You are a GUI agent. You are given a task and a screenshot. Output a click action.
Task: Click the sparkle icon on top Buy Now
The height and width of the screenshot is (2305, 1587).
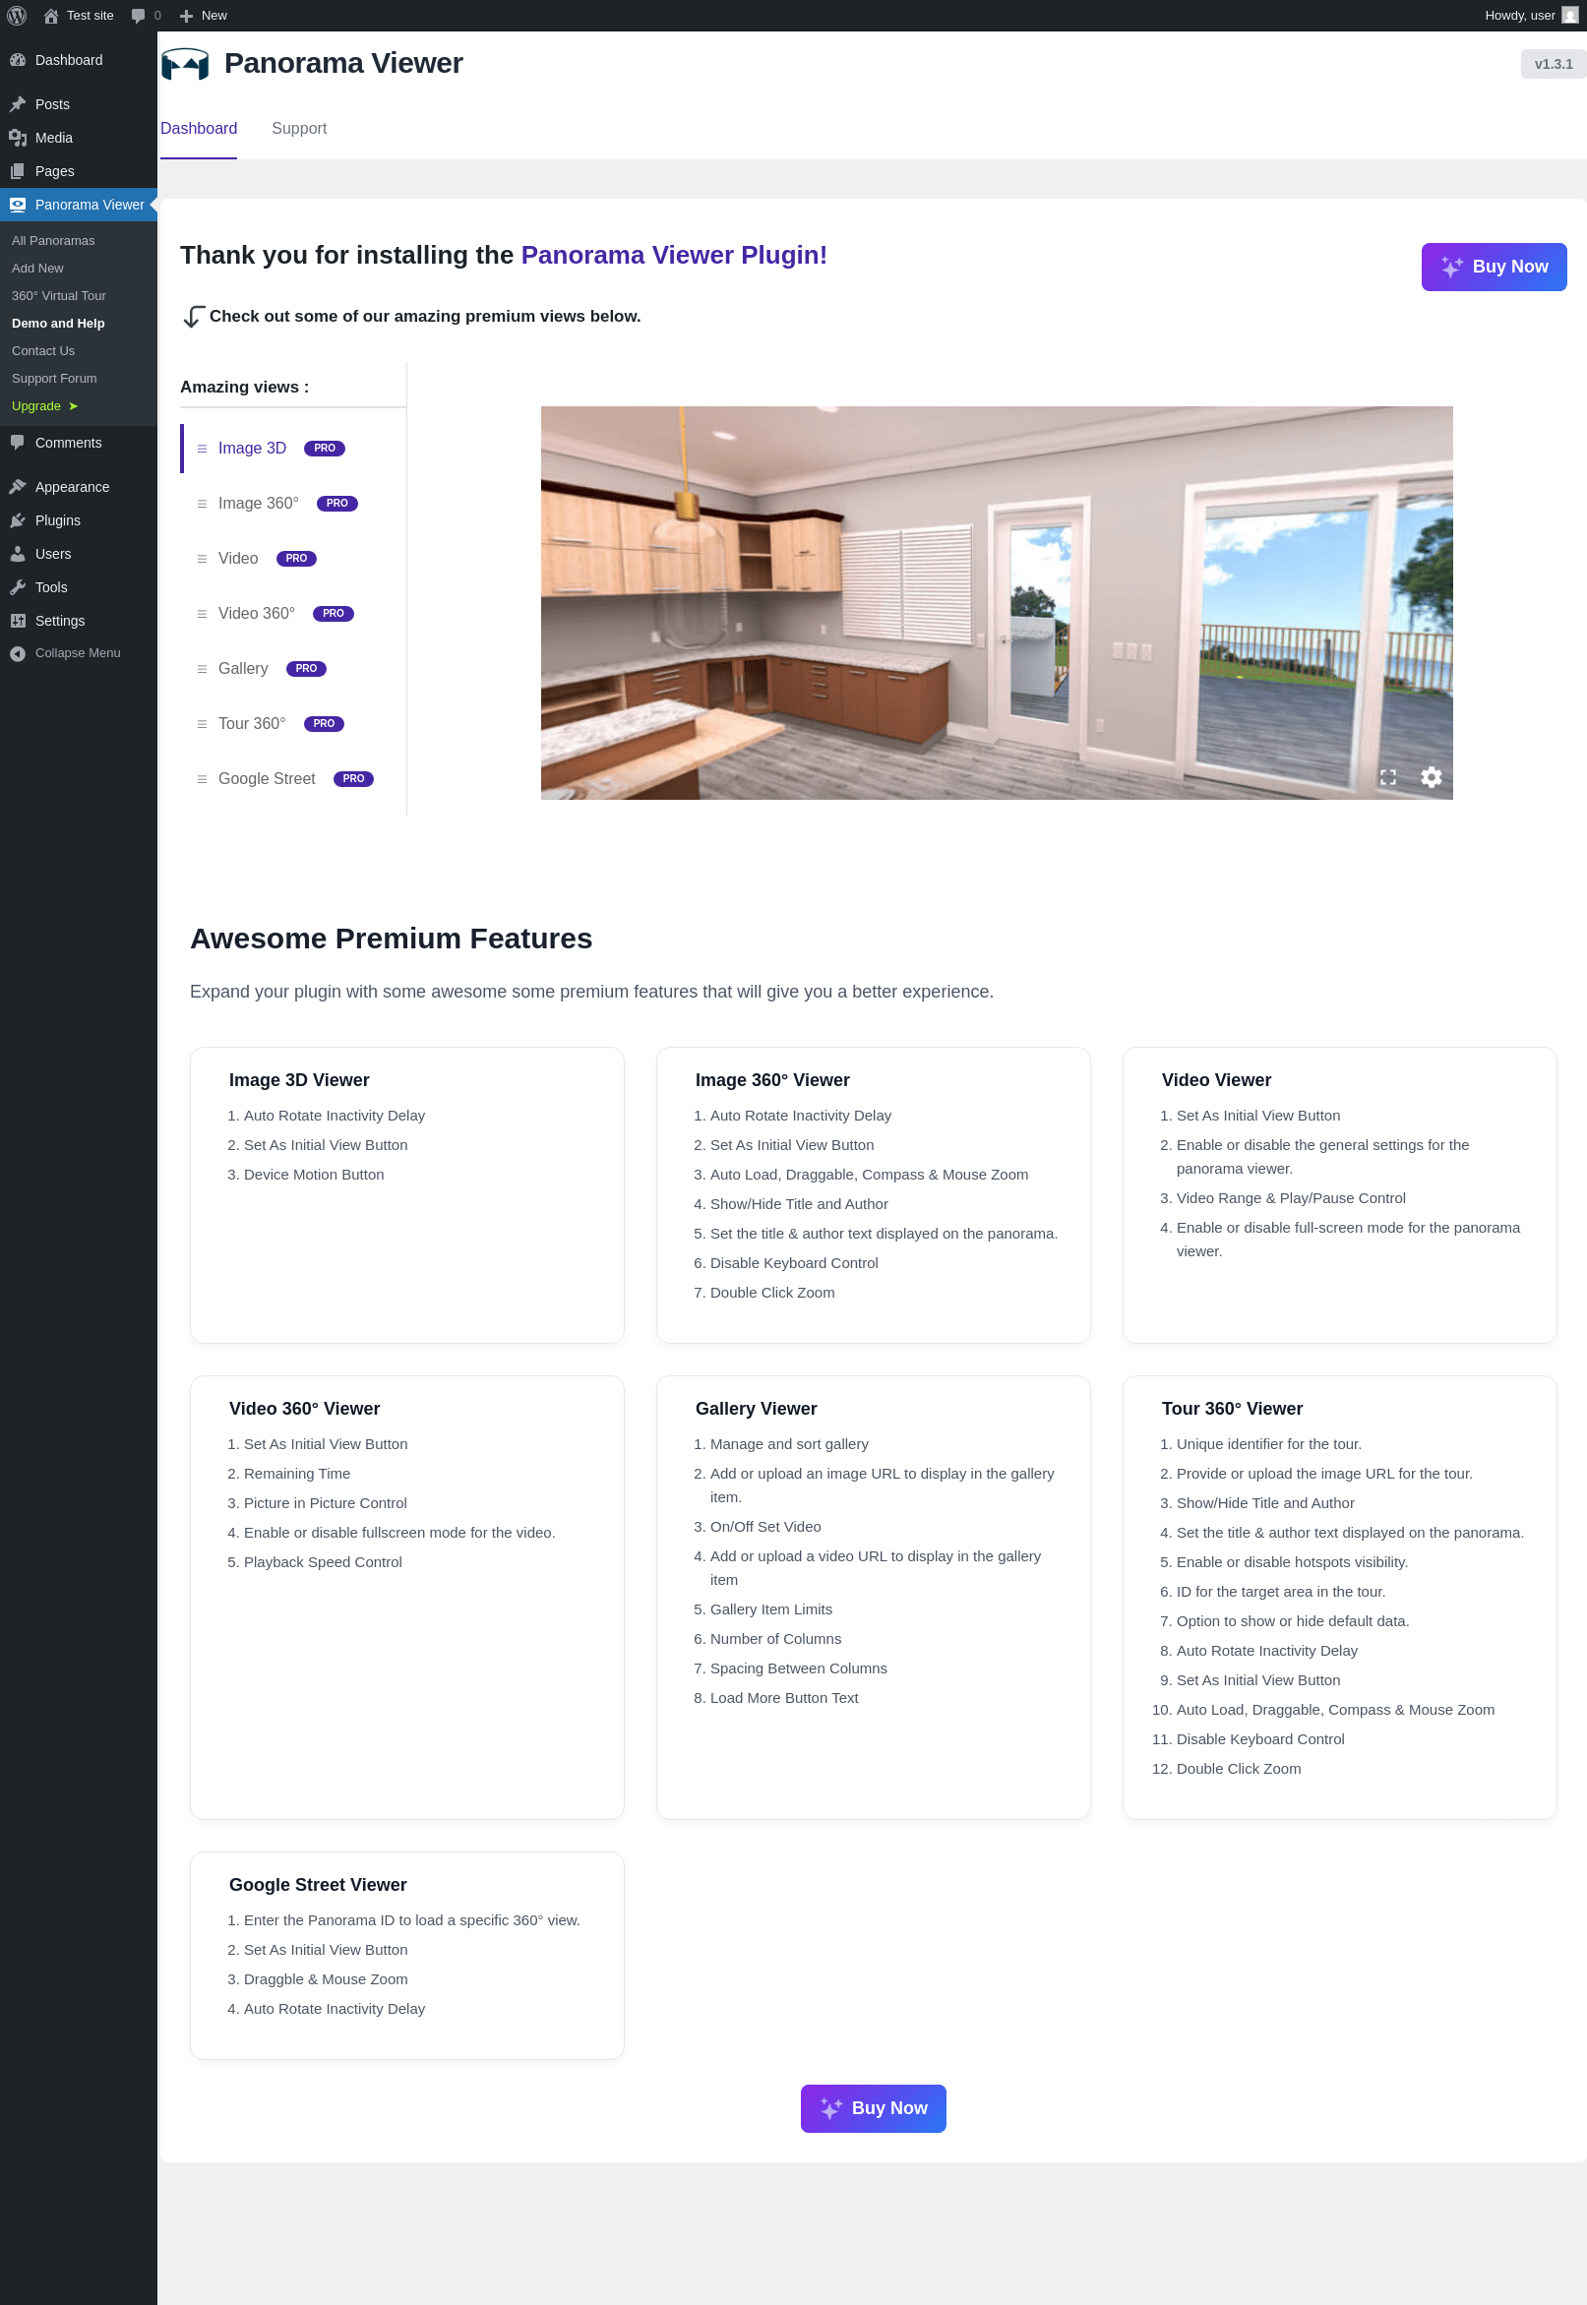pyautogui.click(x=1452, y=268)
